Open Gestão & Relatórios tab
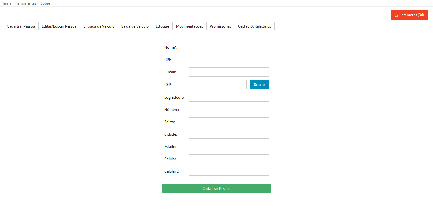This screenshot has height=215, width=433. [x=255, y=26]
